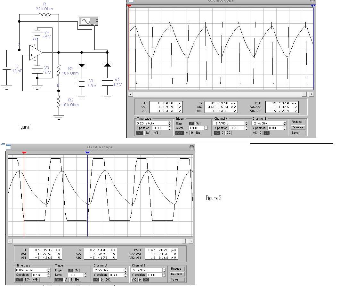Click red cursor 1 marker on 0.05ms/div scope
348x286 pixels.
pyautogui.click(x=24, y=153)
